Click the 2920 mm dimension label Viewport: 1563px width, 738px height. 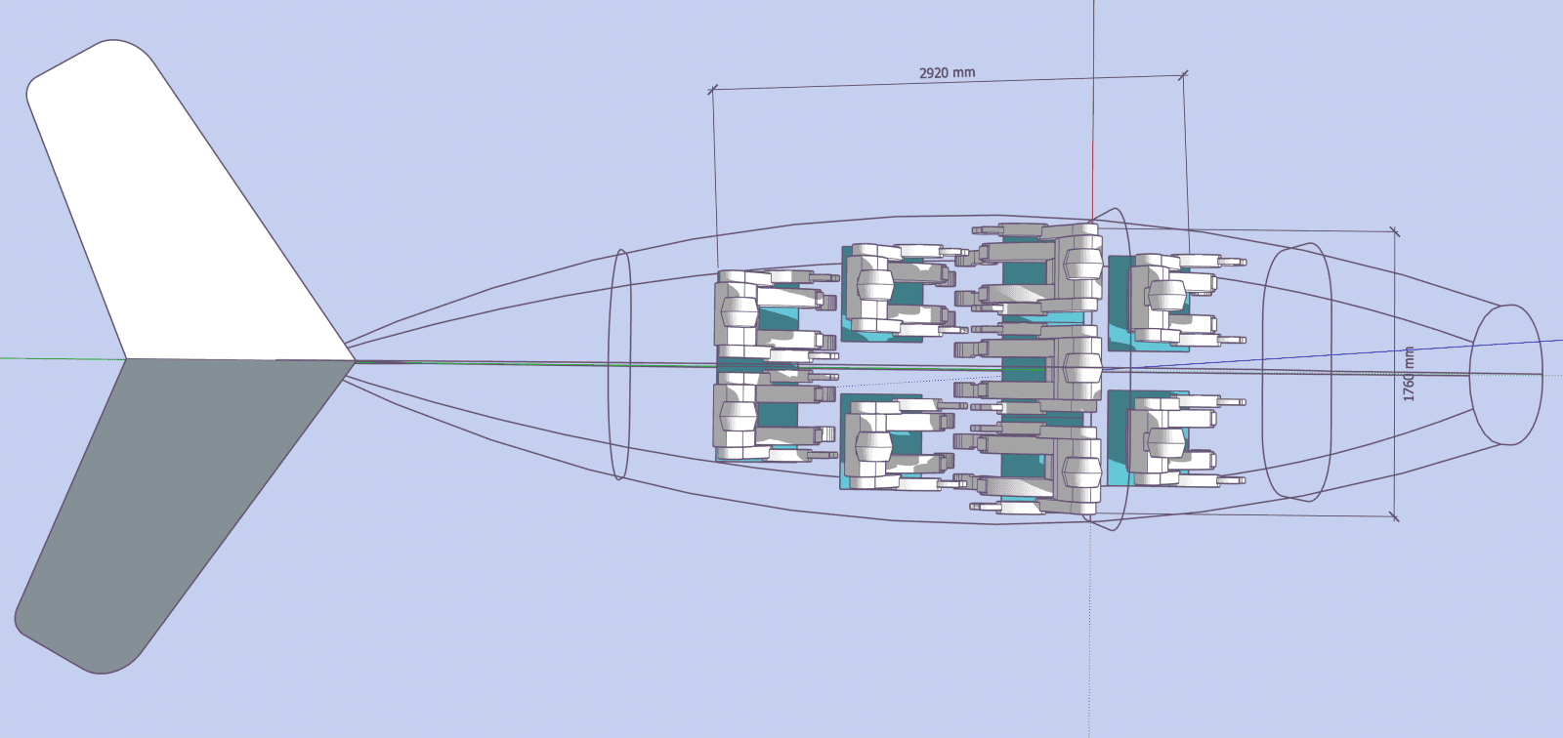point(947,72)
